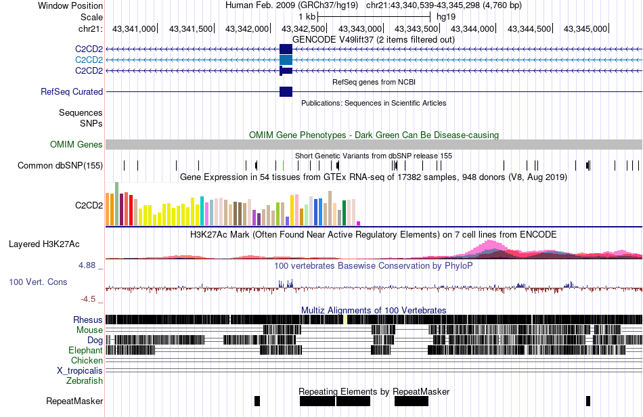Open 'Publications: Sequences in Scientific Articles' title
Screen dimensions: 643x417
pyautogui.click(x=374, y=104)
